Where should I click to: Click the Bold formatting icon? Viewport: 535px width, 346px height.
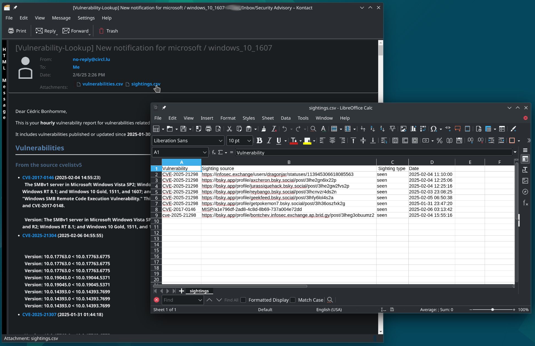click(x=259, y=140)
